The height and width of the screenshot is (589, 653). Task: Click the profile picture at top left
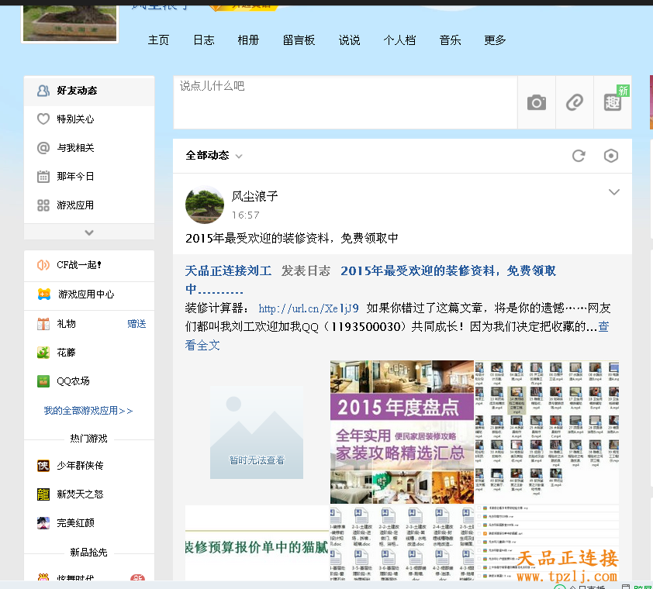(70, 23)
